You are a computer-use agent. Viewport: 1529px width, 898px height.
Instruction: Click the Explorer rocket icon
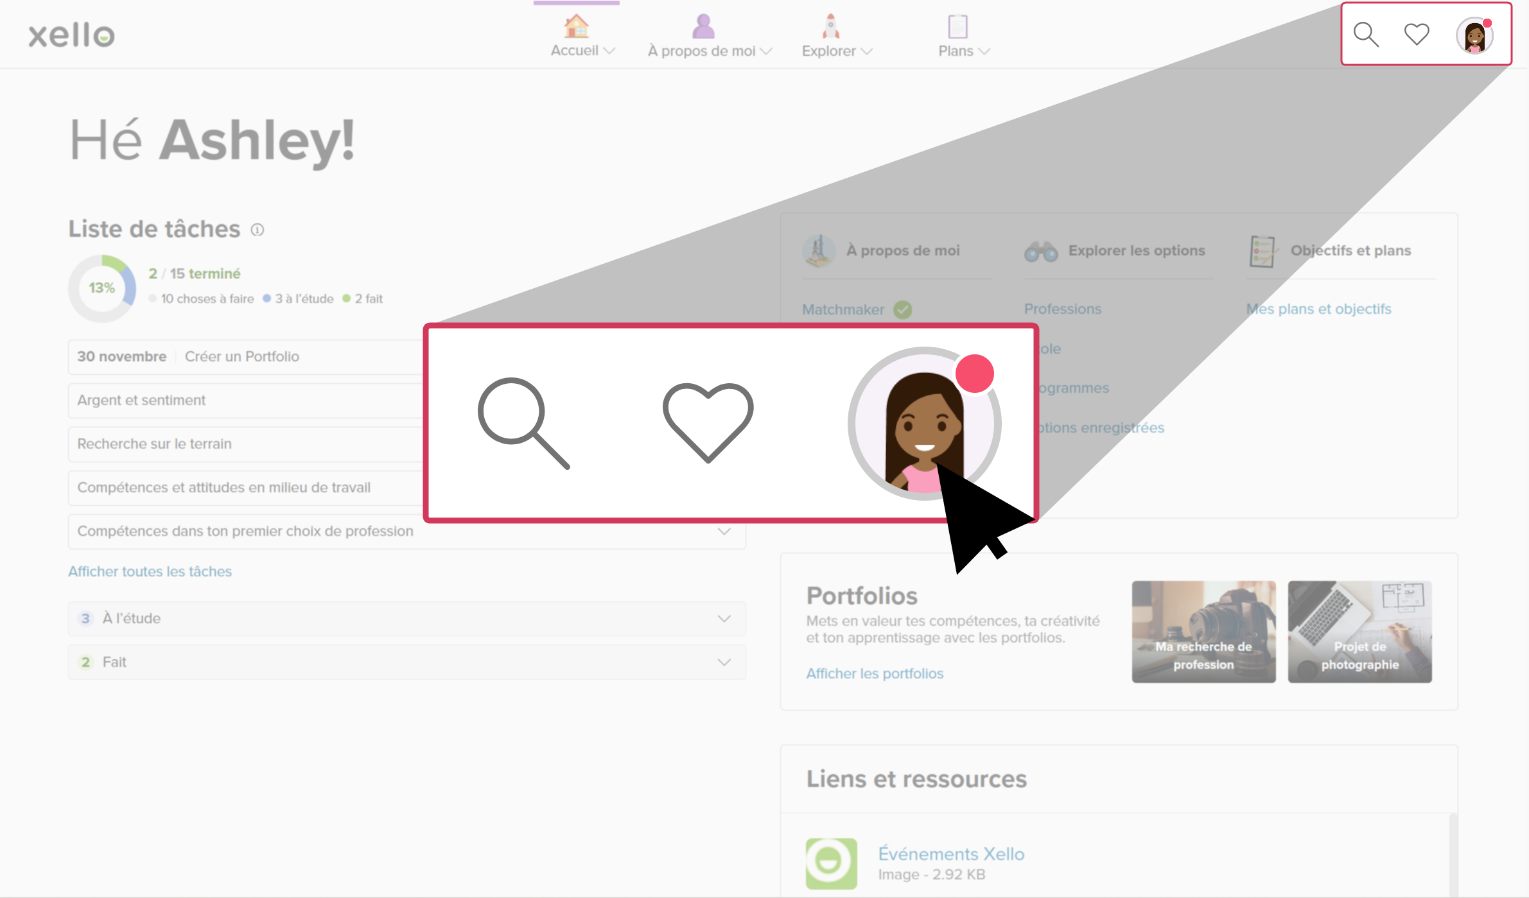[831, 26]
